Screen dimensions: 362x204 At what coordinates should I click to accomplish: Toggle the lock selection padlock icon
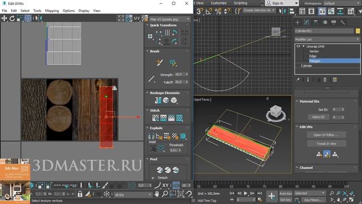[80, 194]
